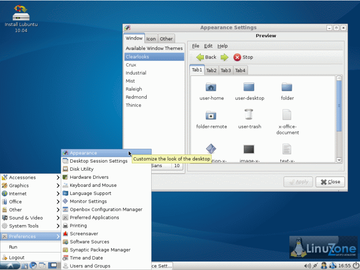Switch to the Icon tab

[151, 39]
